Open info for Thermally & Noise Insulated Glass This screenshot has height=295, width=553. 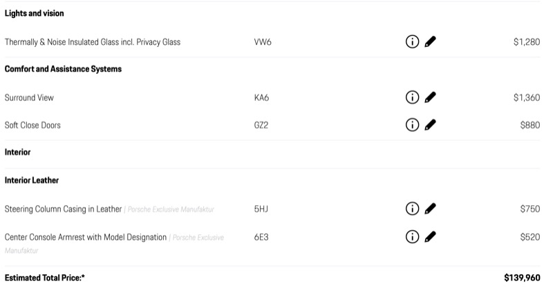[412, 41]
